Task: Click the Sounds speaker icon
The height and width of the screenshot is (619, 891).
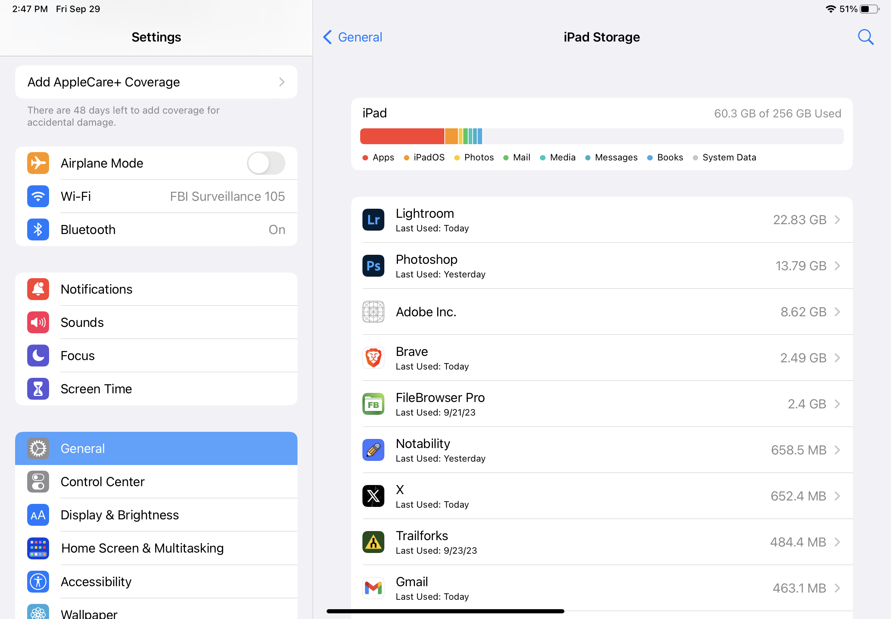Action: tap(38, 322)
